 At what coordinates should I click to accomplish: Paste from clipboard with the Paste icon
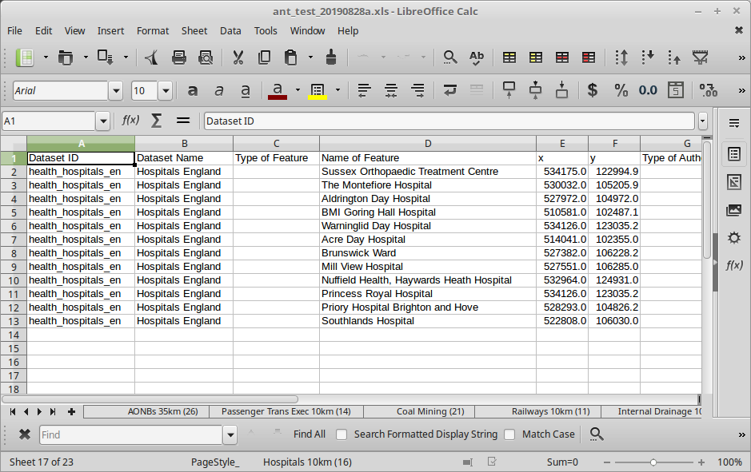pyautogui.click(x=291, y=58)
